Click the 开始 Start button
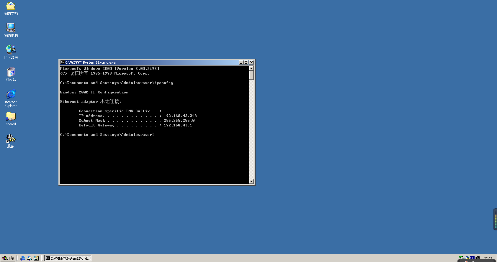Image resolution: width=497 pixels, height=262 pixels. pyautogui.click(x=8, y=258)
